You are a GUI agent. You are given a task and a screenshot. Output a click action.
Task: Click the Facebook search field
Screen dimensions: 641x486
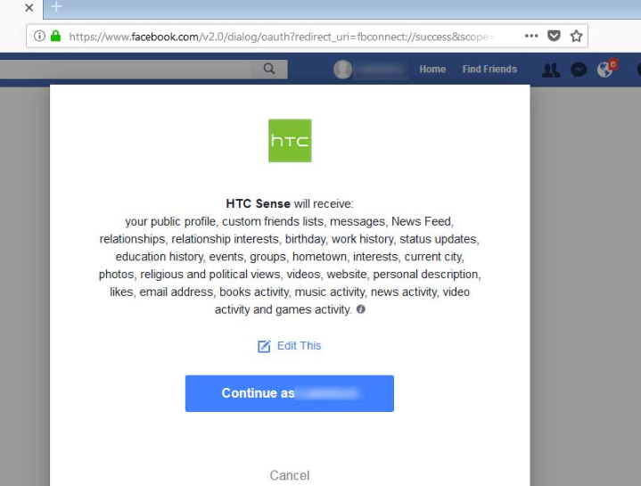pos(126,69)
